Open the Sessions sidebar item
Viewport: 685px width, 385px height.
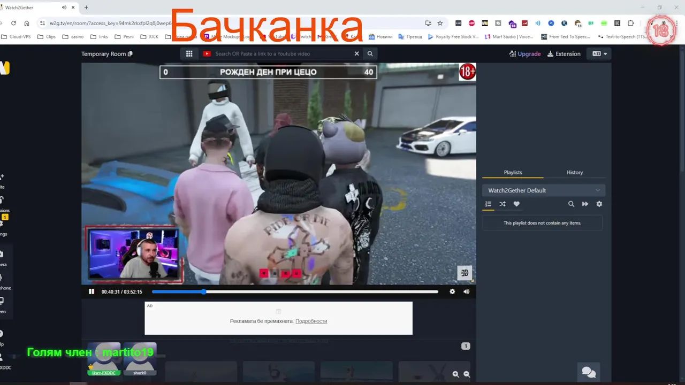pos(4,204)
